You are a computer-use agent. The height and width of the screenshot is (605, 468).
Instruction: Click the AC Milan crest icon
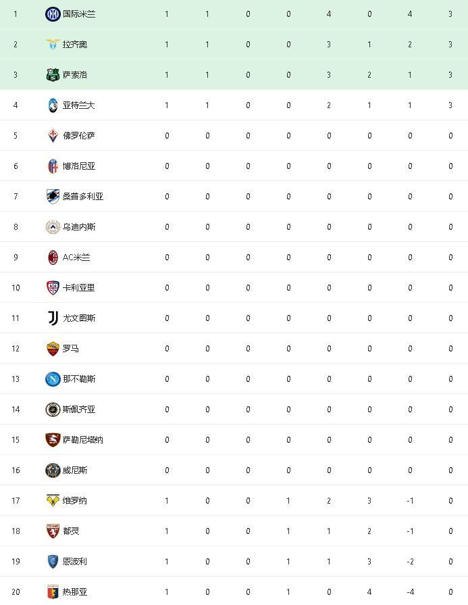[x=53, y=258]
